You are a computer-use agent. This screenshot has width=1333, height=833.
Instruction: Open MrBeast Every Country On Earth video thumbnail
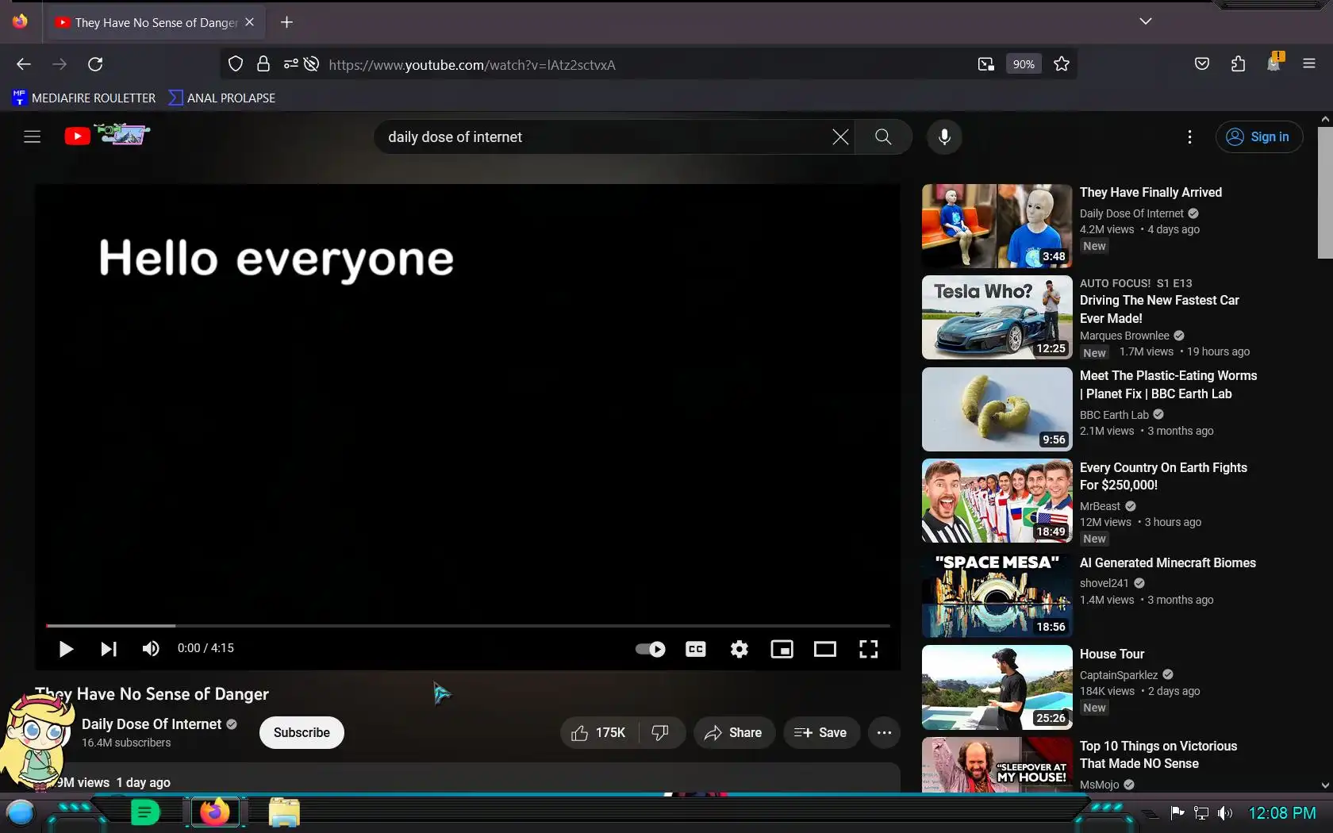pos(997,501)
